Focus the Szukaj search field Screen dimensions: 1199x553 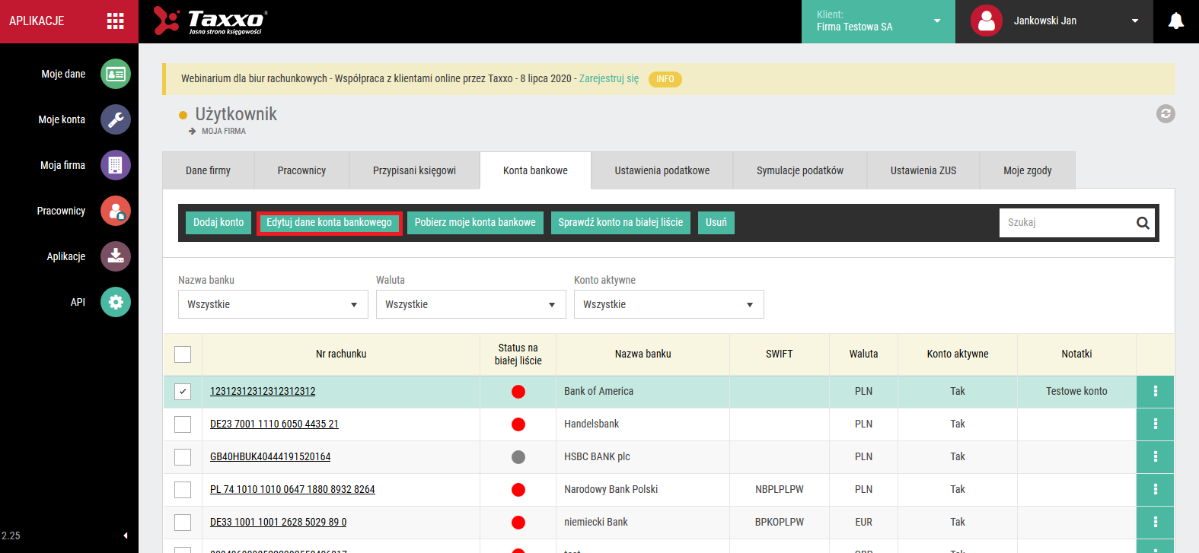[1066, 223]
